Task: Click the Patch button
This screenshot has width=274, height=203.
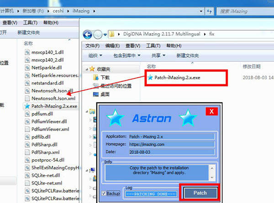Action: coord(200,193)
